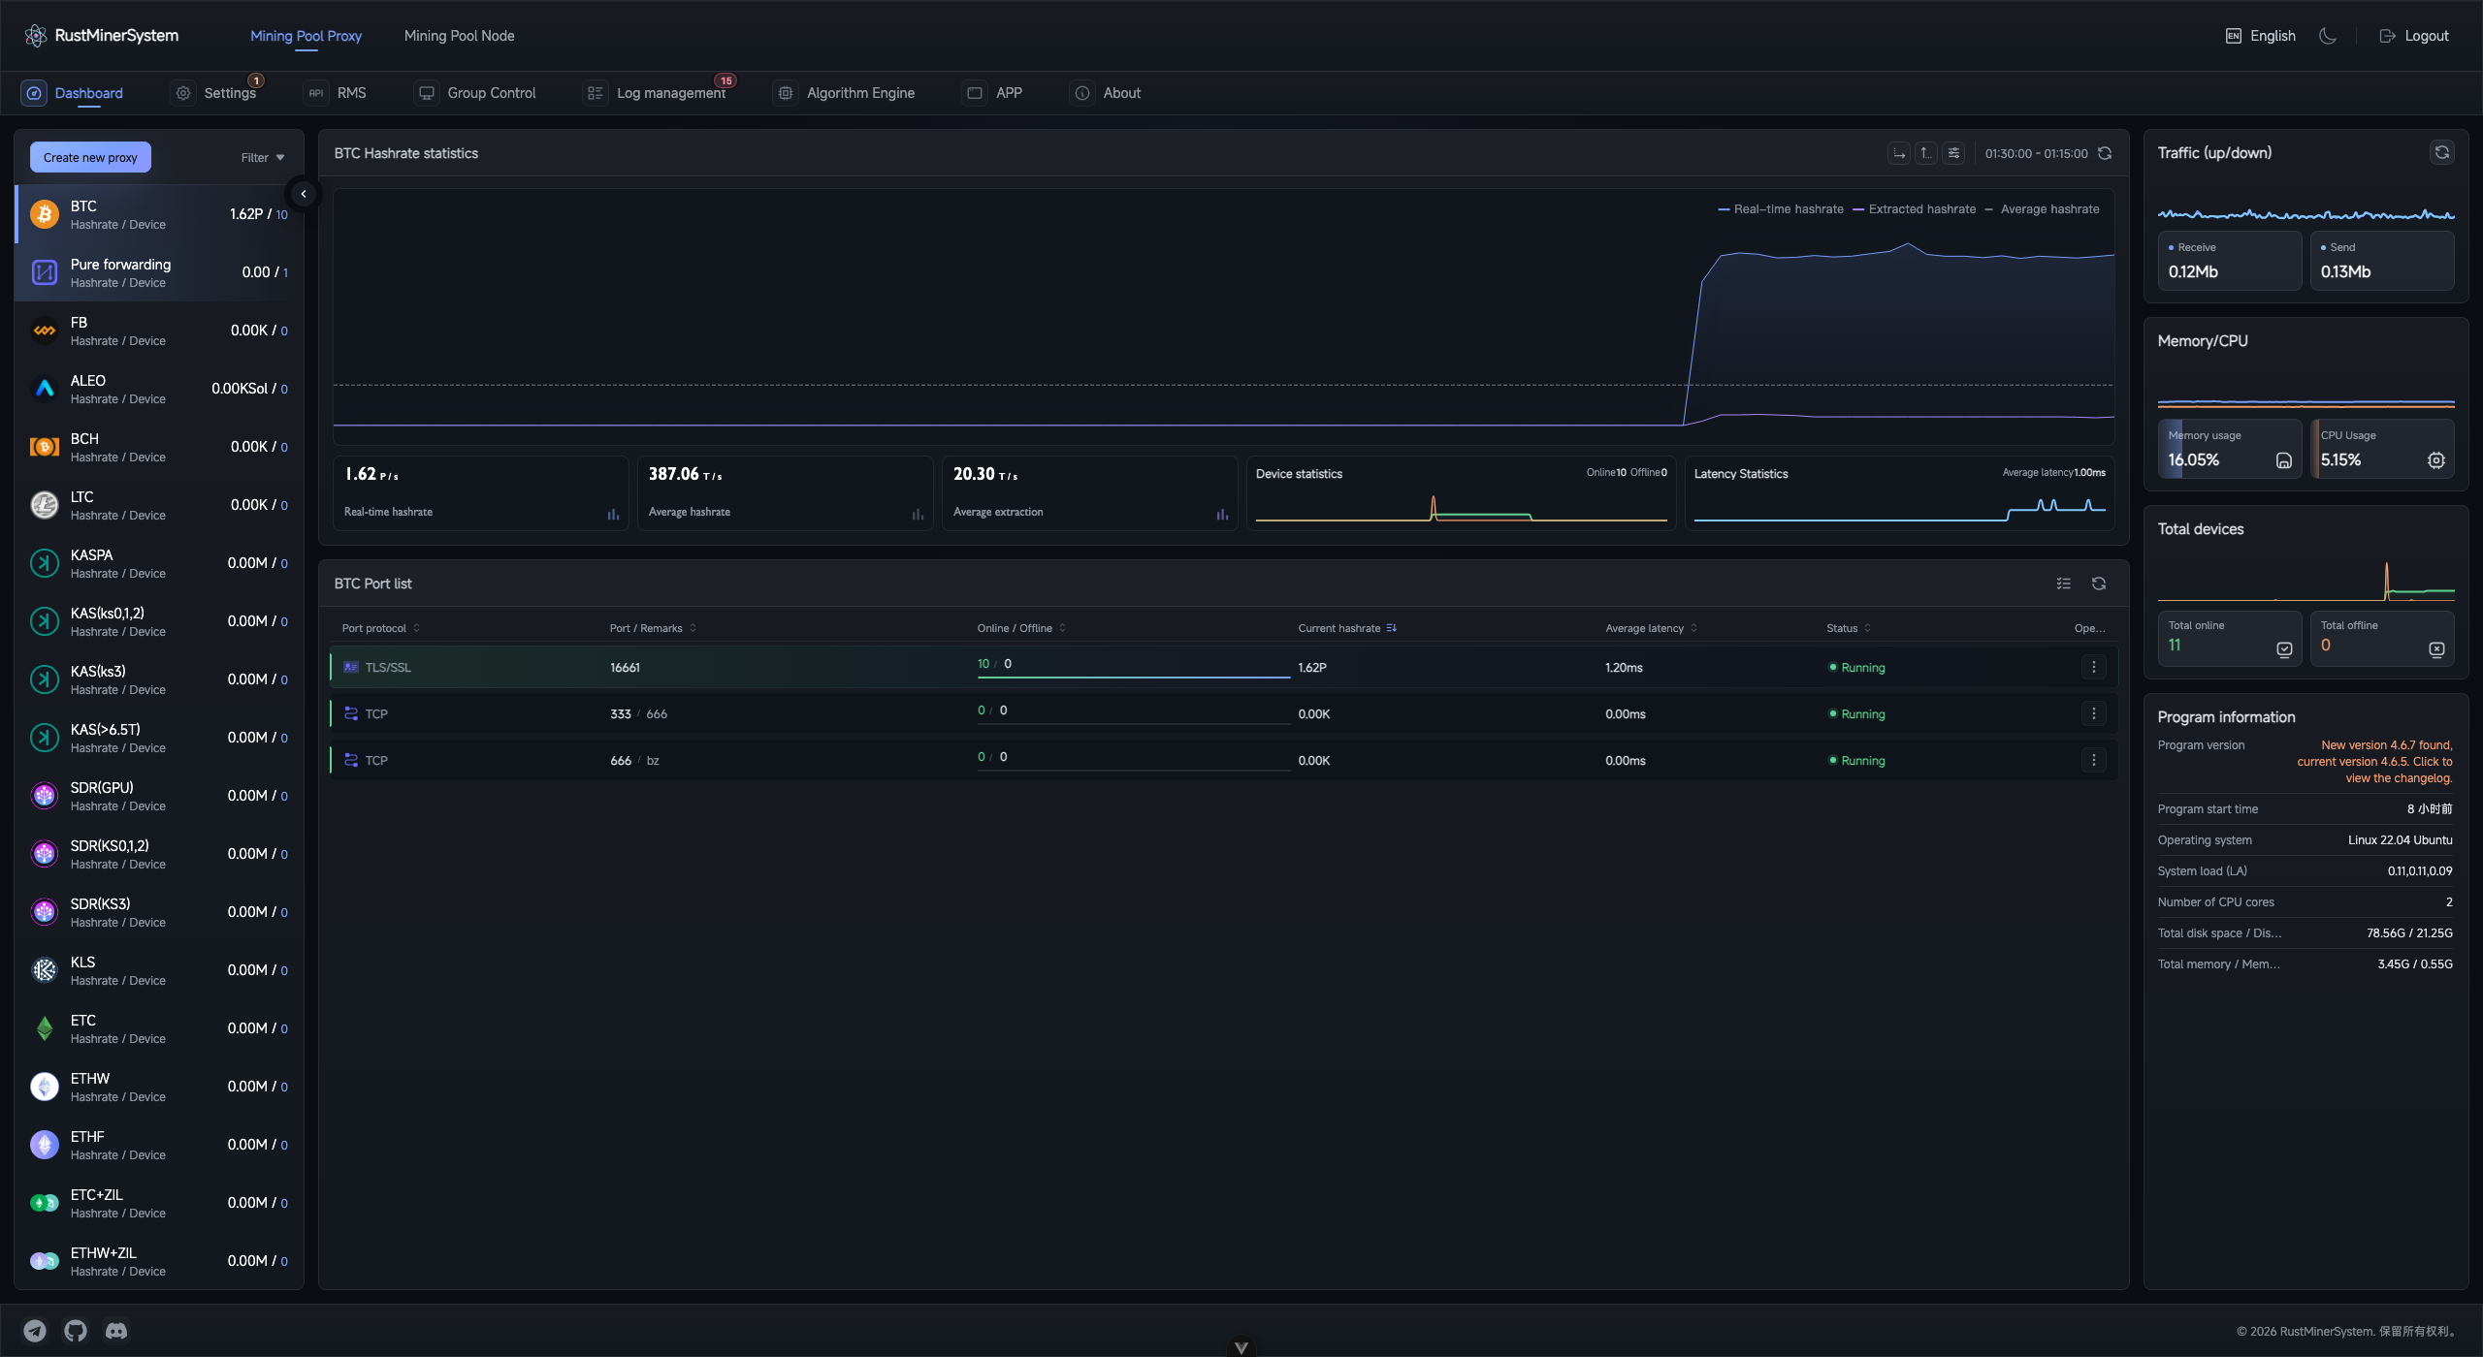This screenshot has height=1357, width=2483.
Task: Select the KASPA coin icon
Action: coord(45,563)
